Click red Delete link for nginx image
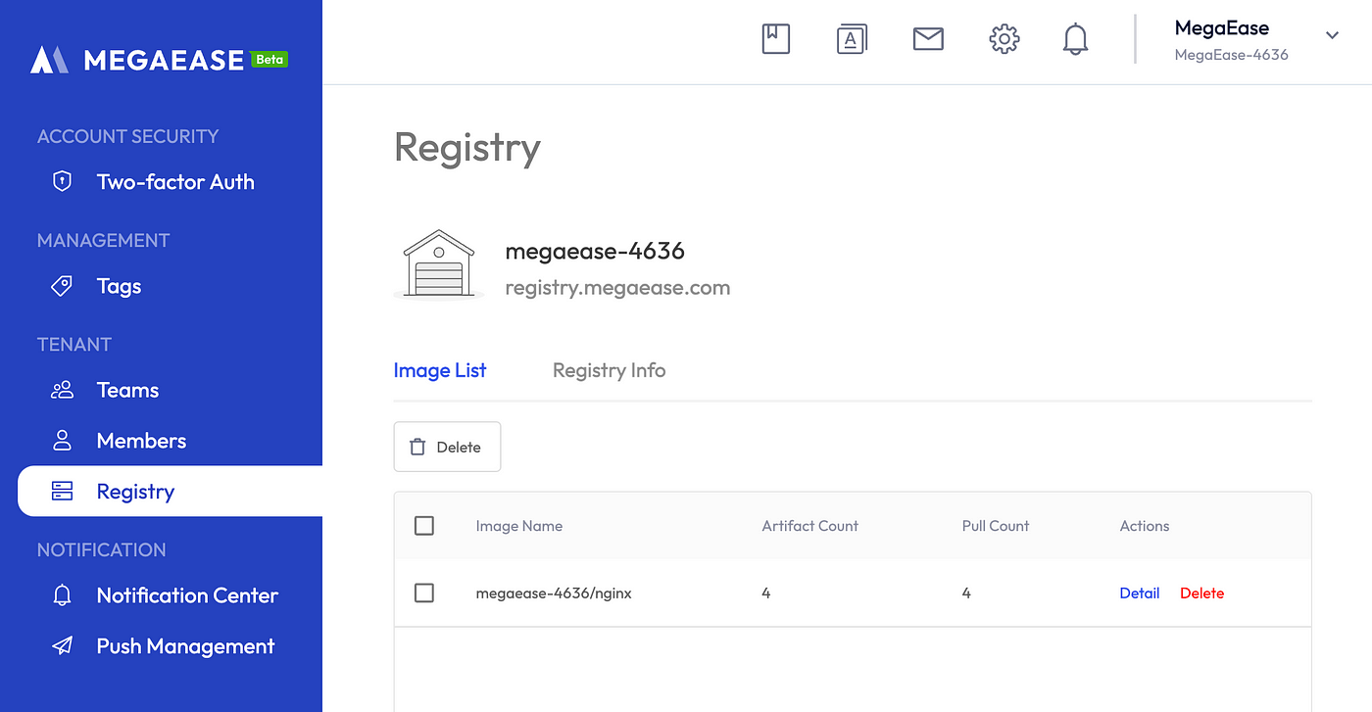The image size is (1372, 712). click(1201, 593)
